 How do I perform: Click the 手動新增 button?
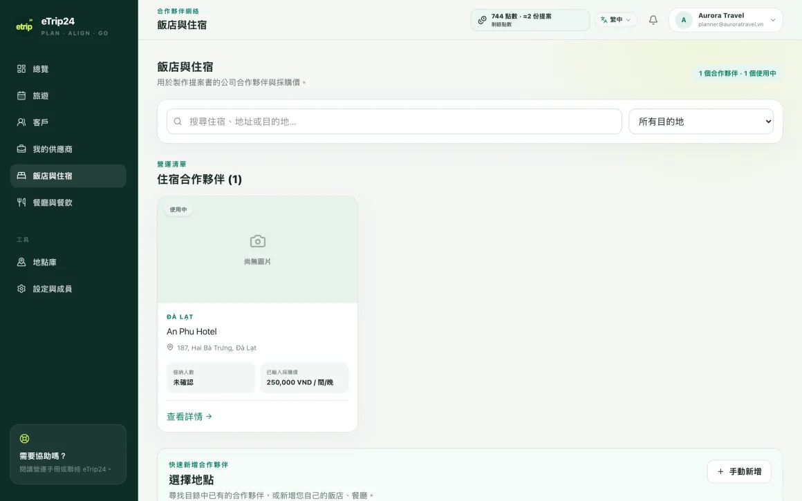[x=739, y=471]
